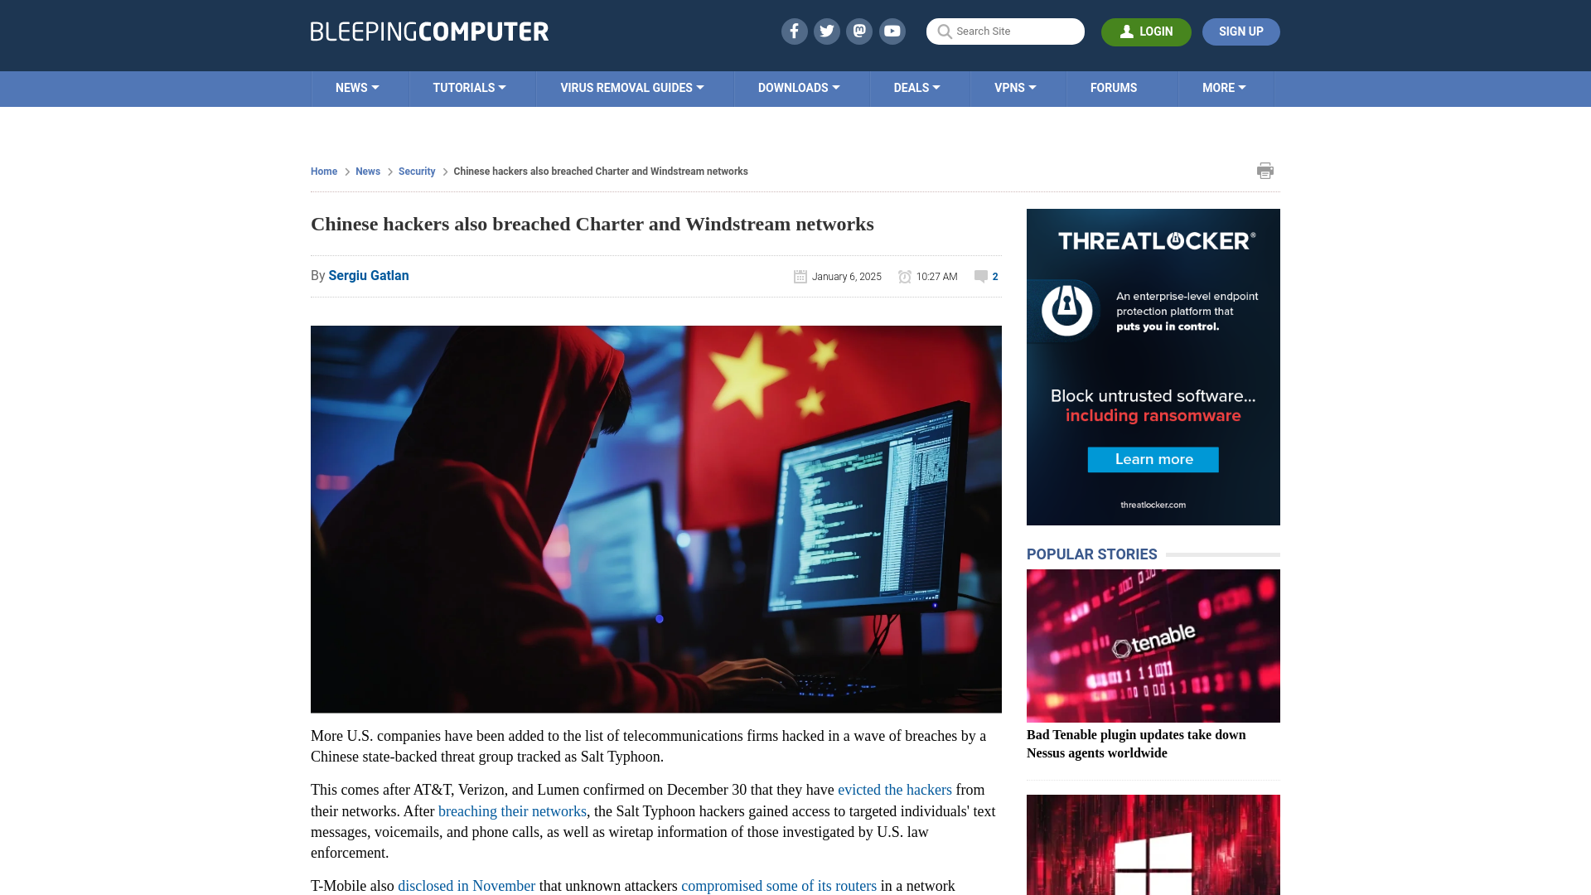Click the disclosed in November hyperlink

click(466, 885)
